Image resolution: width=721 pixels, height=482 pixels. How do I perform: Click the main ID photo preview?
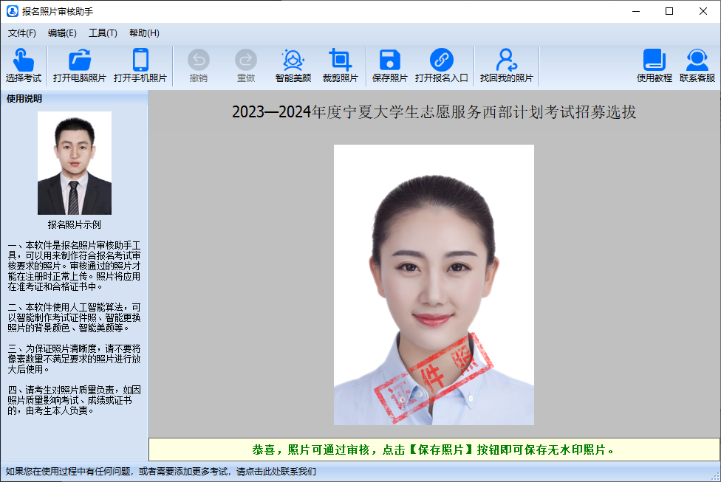(x=434, y=285)
